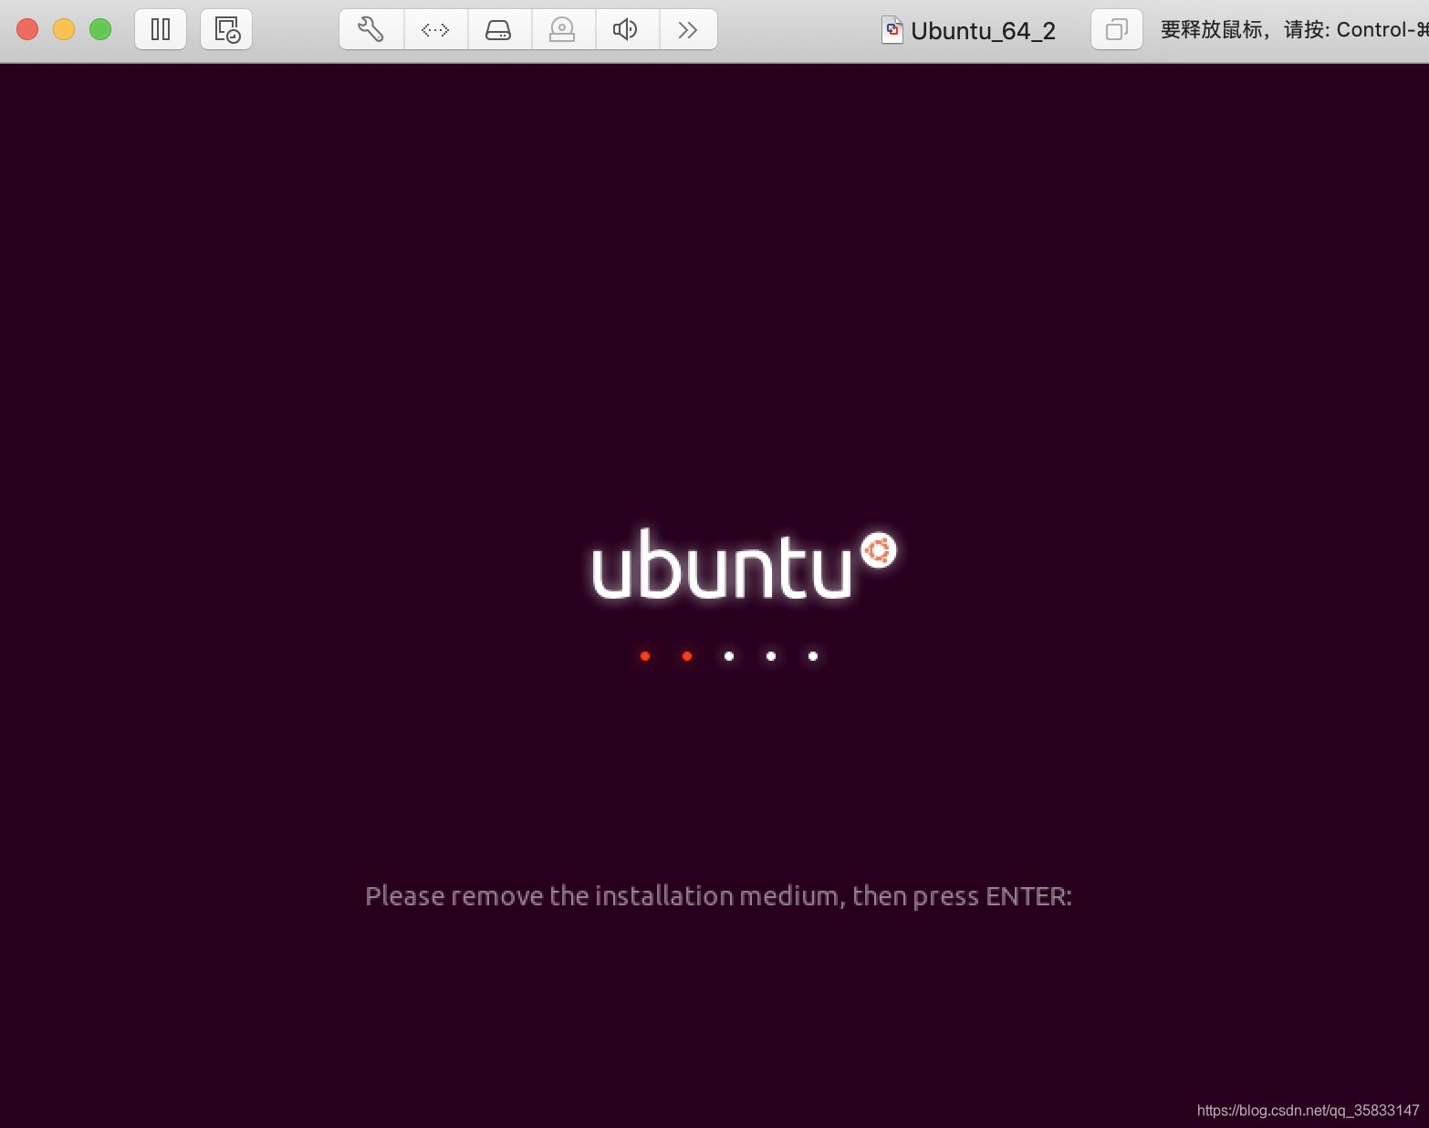Click the network adapter toolbar icon
The height and width of the screenshot is (1128, 1429).
pyautogui.click(x=435, y=29)
